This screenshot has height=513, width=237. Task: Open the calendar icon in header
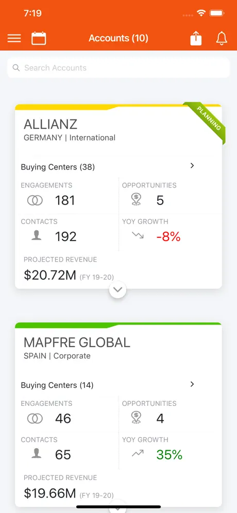(39, 38)
